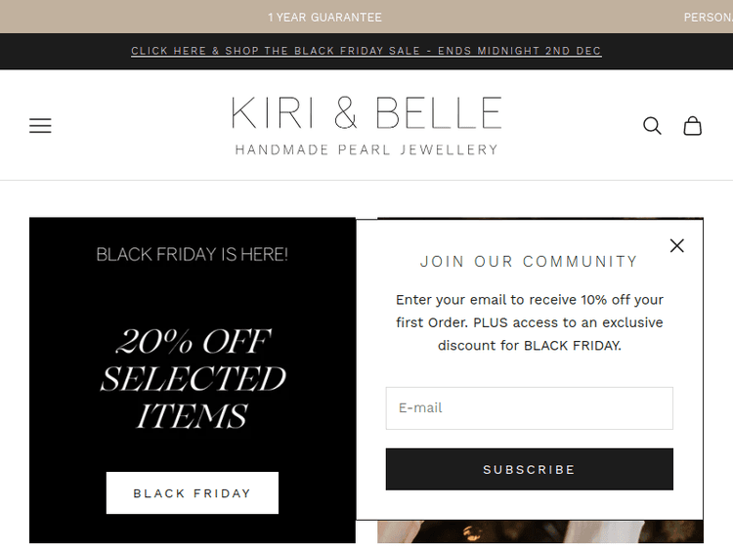Select the 1 Year Guarantee announcement
The height and width of the screenshot is (550, 733).
(324, 18)
